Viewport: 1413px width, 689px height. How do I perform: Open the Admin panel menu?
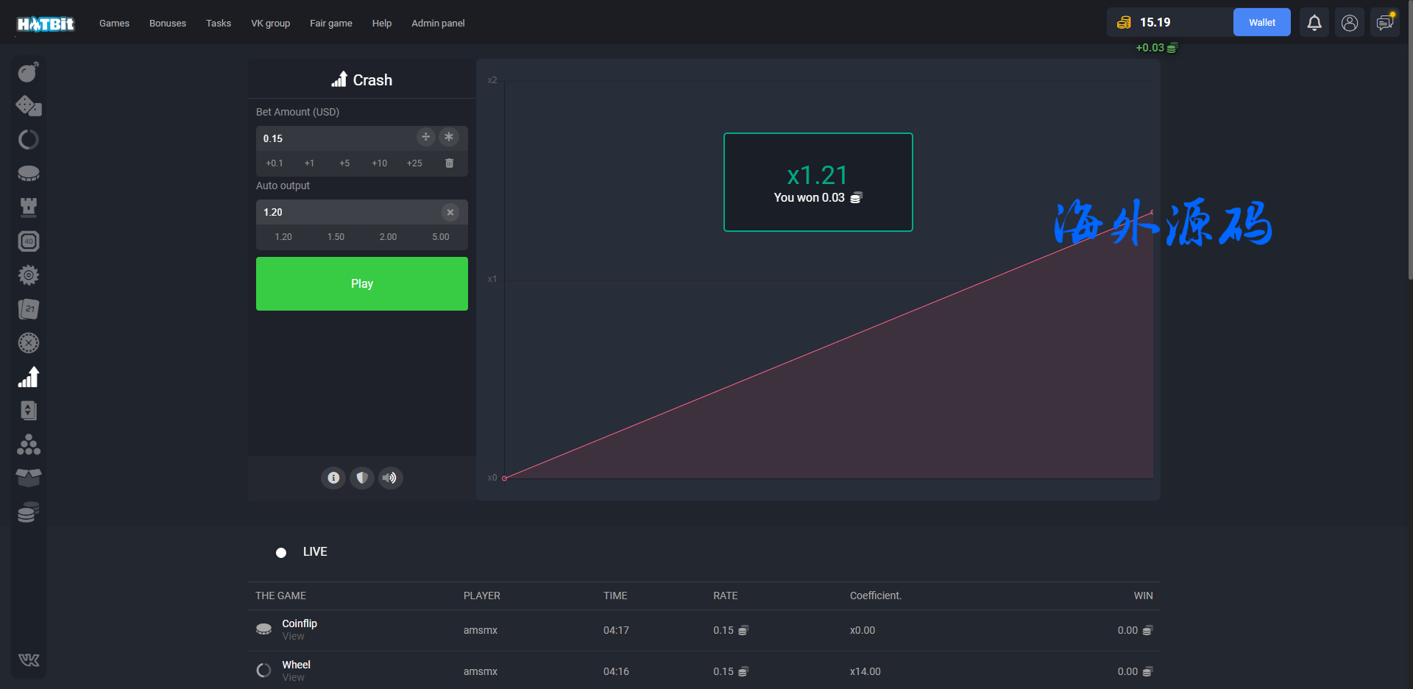tap(438, 24)
